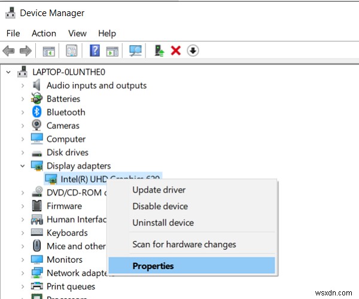Toggle the action pane toolbar icon

[x=112, y=51]
